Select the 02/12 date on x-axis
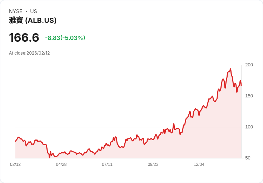 pos(15,164)
